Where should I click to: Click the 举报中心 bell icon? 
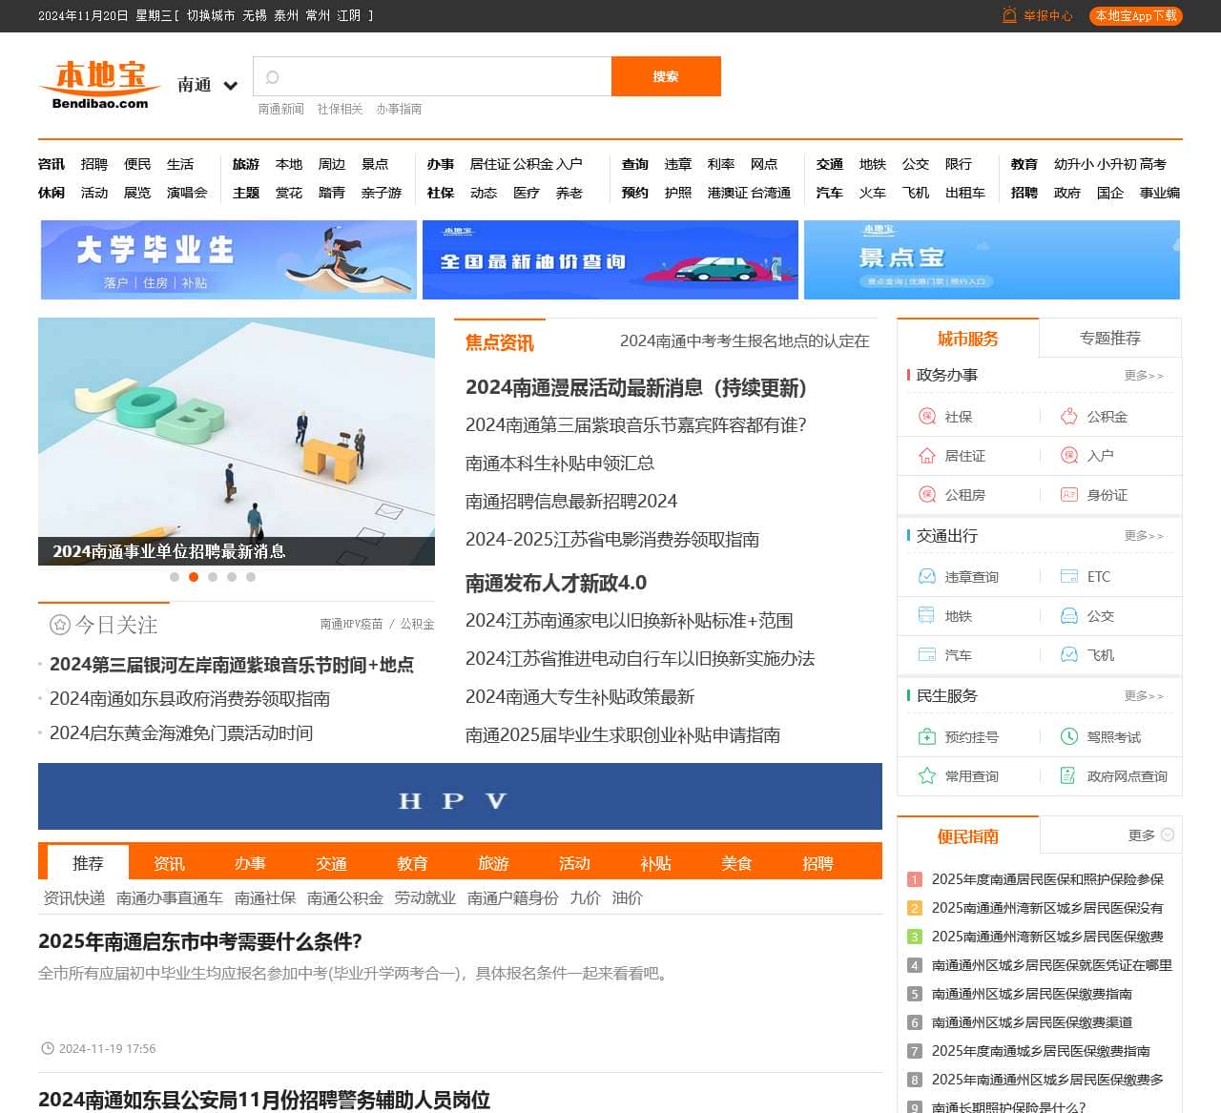1009,15
